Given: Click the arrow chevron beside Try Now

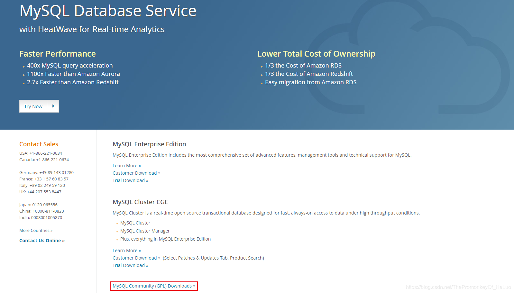Looking at the screenshot, I should coord(53,106).
